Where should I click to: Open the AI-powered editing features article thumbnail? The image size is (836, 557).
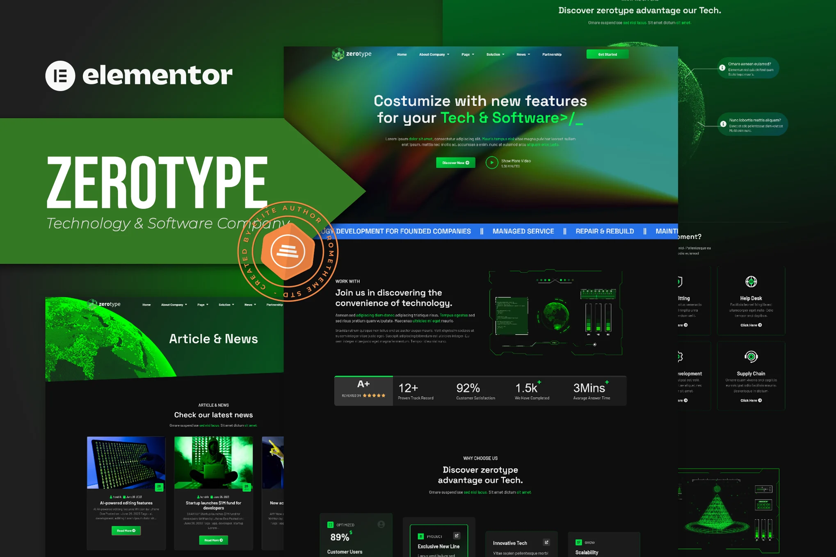click(x=126, y=463)
